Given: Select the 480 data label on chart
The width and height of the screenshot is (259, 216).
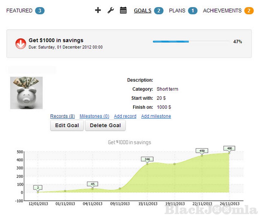Looking at the screenshot, I should pos(229,149).
